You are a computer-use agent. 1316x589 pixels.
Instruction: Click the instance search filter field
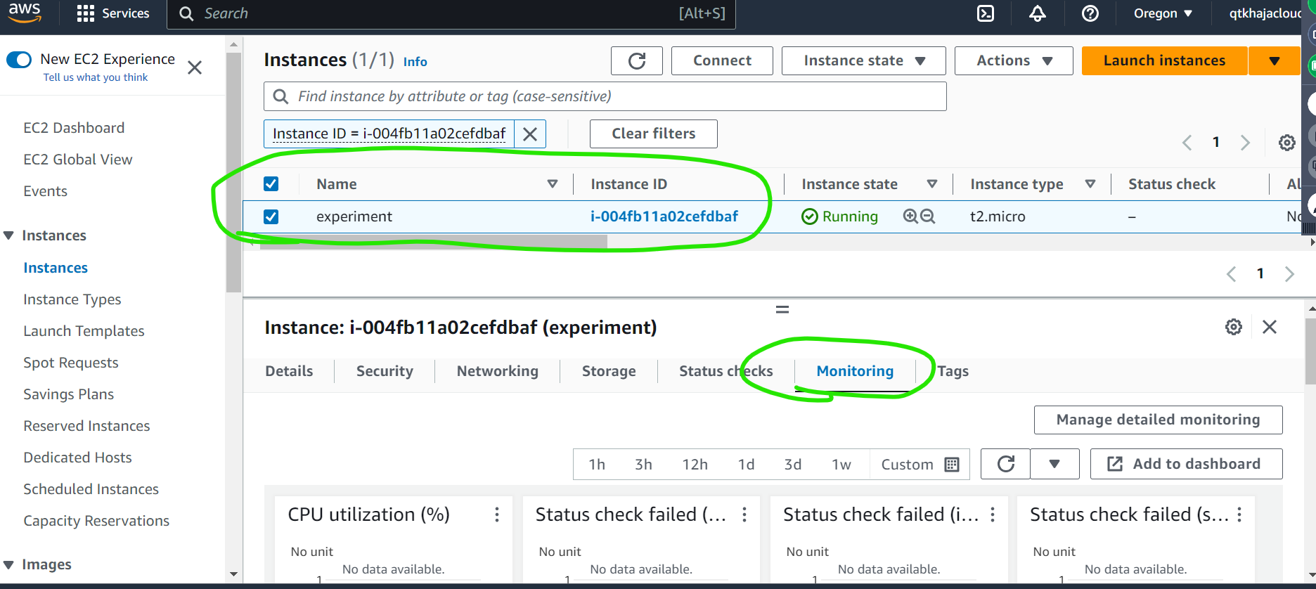coord(605,96)
